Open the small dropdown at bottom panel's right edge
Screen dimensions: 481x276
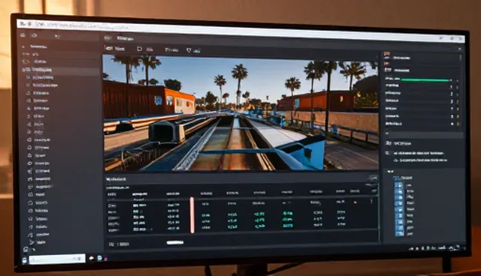click(373, 178)
